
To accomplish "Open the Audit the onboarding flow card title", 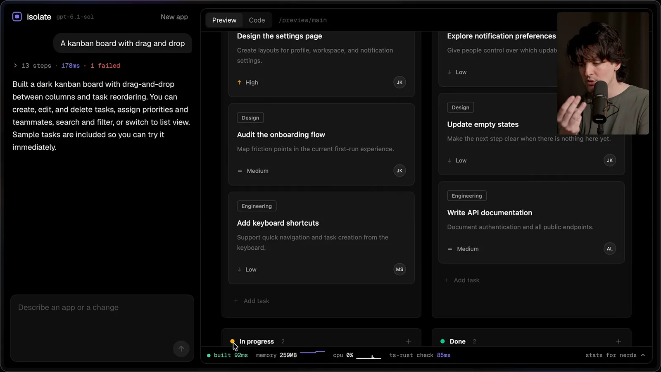I will click(x=281, y=135).
